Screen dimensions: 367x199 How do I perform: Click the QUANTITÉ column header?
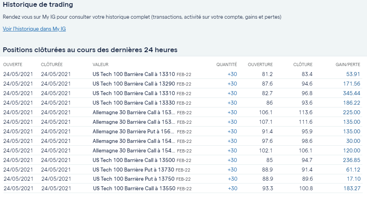coord(226,64)
